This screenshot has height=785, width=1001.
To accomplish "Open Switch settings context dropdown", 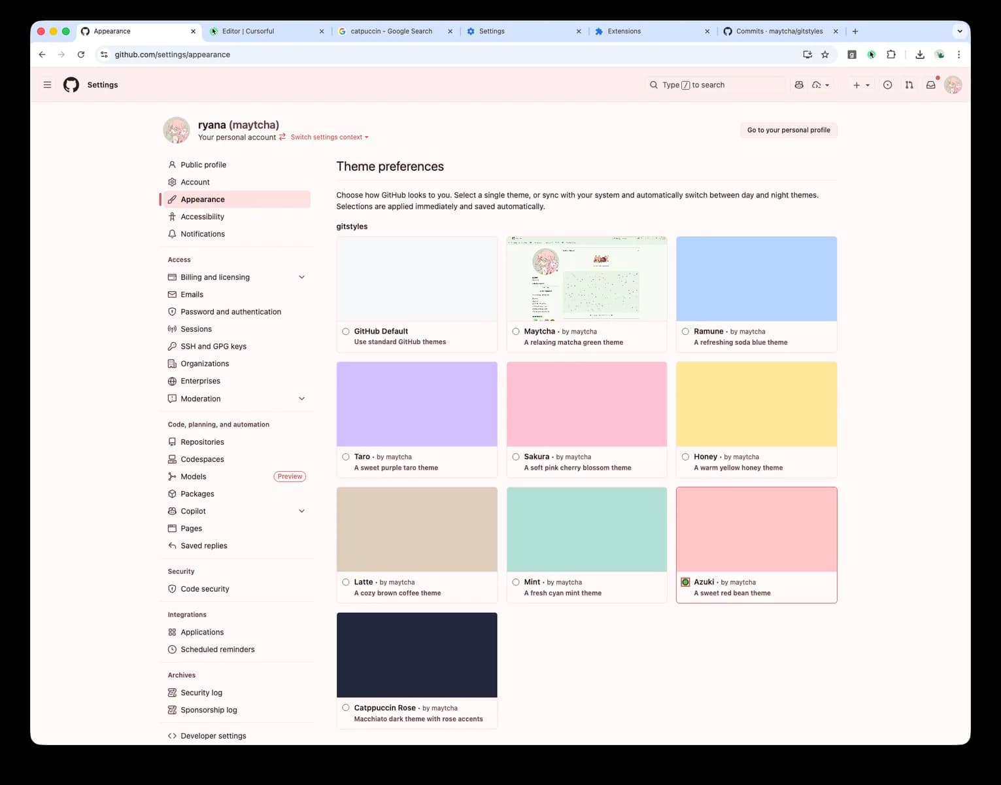I will (330, 137).
